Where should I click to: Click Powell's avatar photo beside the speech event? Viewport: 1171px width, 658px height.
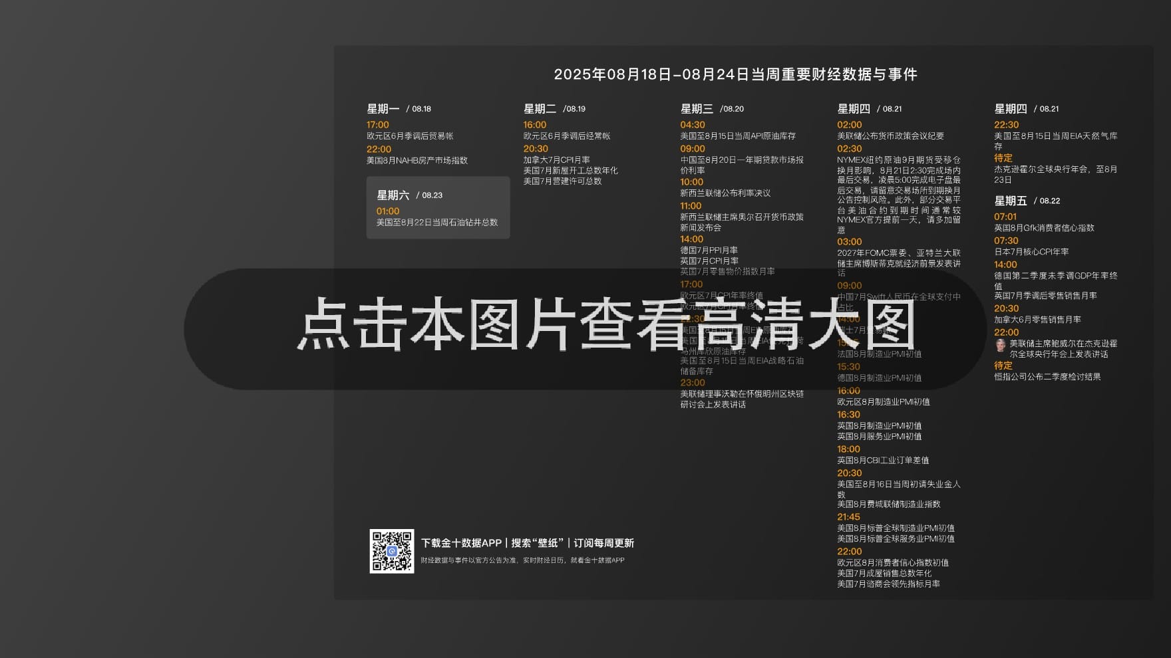[1000, 345]
